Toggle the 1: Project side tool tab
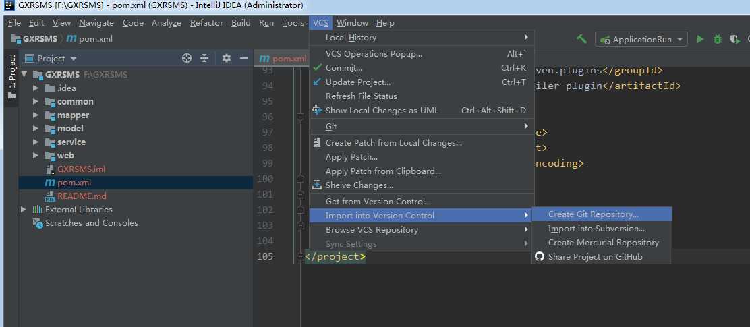This screenshot has width=750, height=327. point(12,76)
